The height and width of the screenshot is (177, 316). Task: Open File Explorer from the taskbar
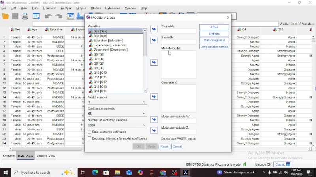(x=118, y=172)
